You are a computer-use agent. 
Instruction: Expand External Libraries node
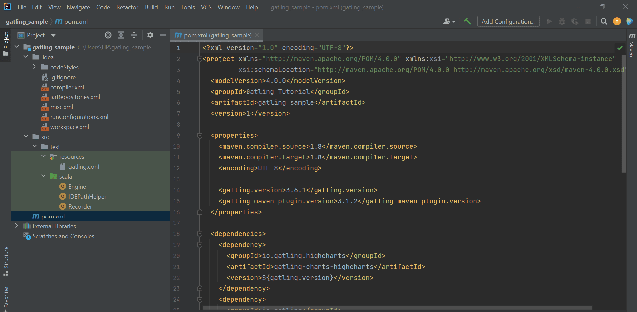16,226
